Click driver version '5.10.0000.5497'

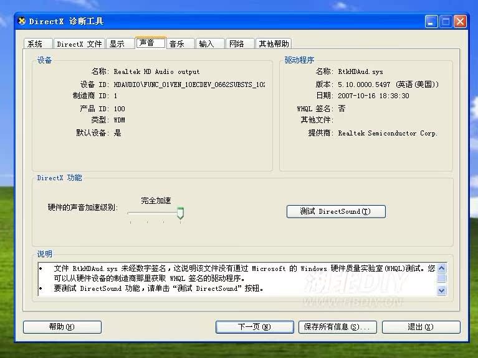(364, 85)
